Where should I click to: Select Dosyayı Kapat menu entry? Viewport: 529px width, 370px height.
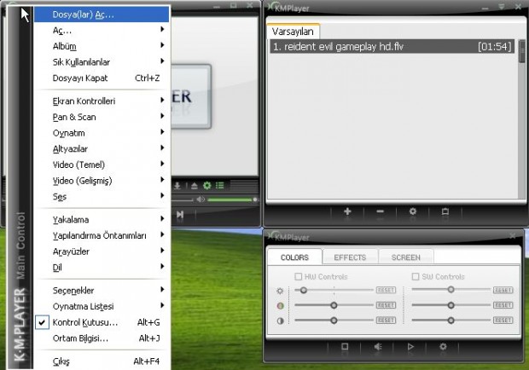pos(102,78)
